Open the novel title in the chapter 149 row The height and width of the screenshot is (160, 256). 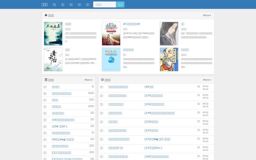(115, 113)
